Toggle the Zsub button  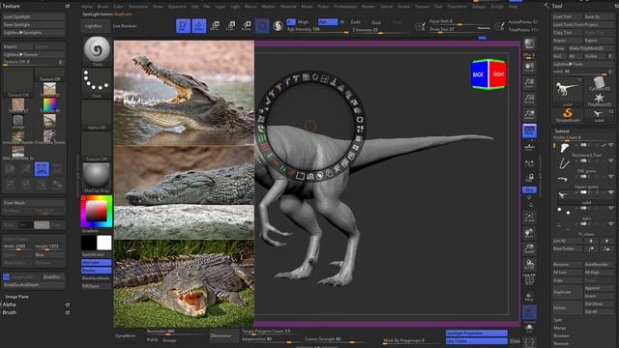coord(376,22)
